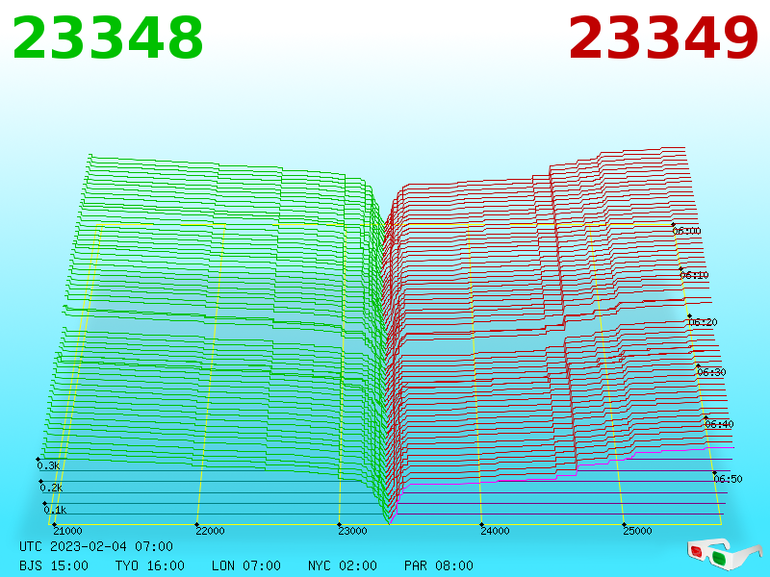
Task: Click the LON 07:00 clock
Action: pyautogui.click(x=246, y=565)
